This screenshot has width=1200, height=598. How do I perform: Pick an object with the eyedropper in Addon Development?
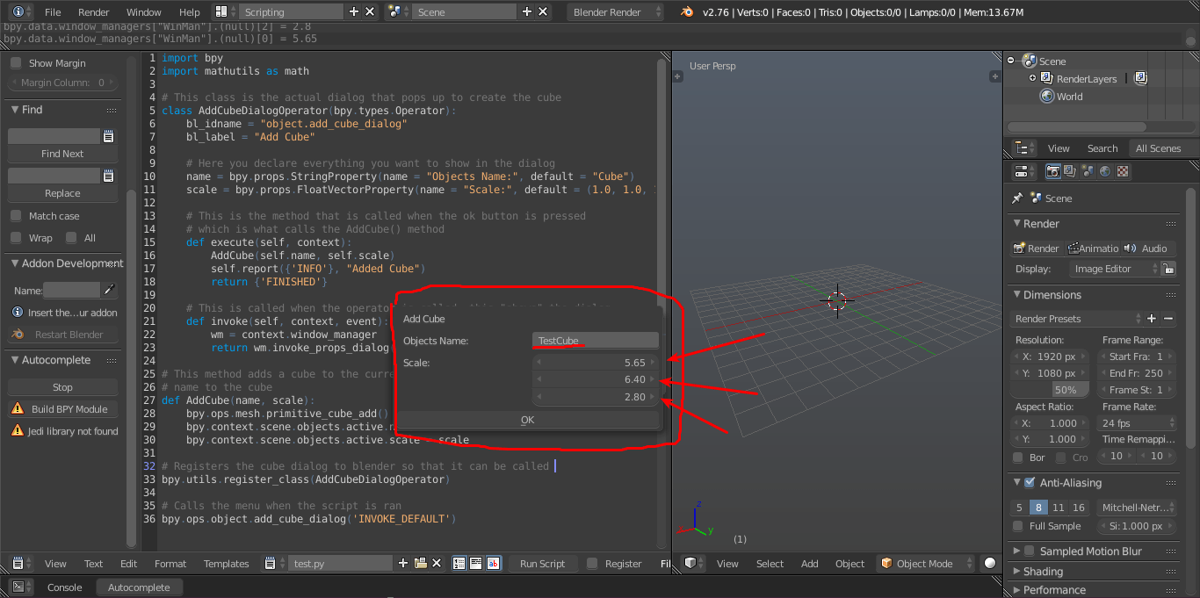coord(110,290)
